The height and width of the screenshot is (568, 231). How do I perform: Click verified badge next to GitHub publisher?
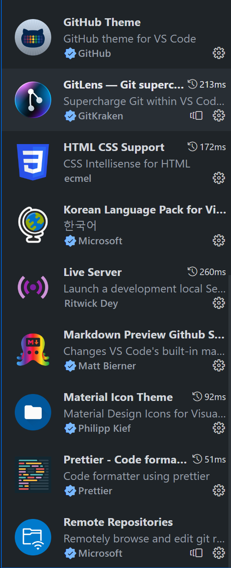70,54
